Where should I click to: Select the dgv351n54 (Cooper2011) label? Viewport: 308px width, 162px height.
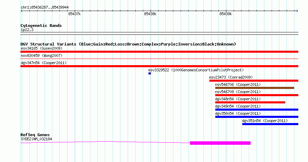[265, 121]
